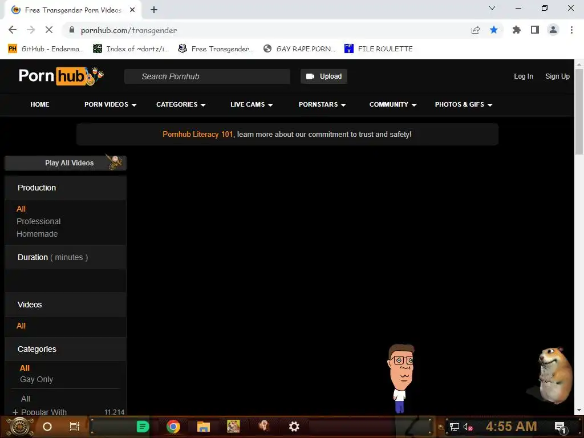Viewport: 584px width, 438px height.
Task: Click the muted volume icon in tray
Action: click(x=468, y=427)
